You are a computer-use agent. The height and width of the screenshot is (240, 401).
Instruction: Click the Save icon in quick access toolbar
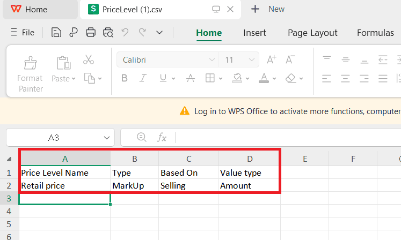tap(56, 33)
